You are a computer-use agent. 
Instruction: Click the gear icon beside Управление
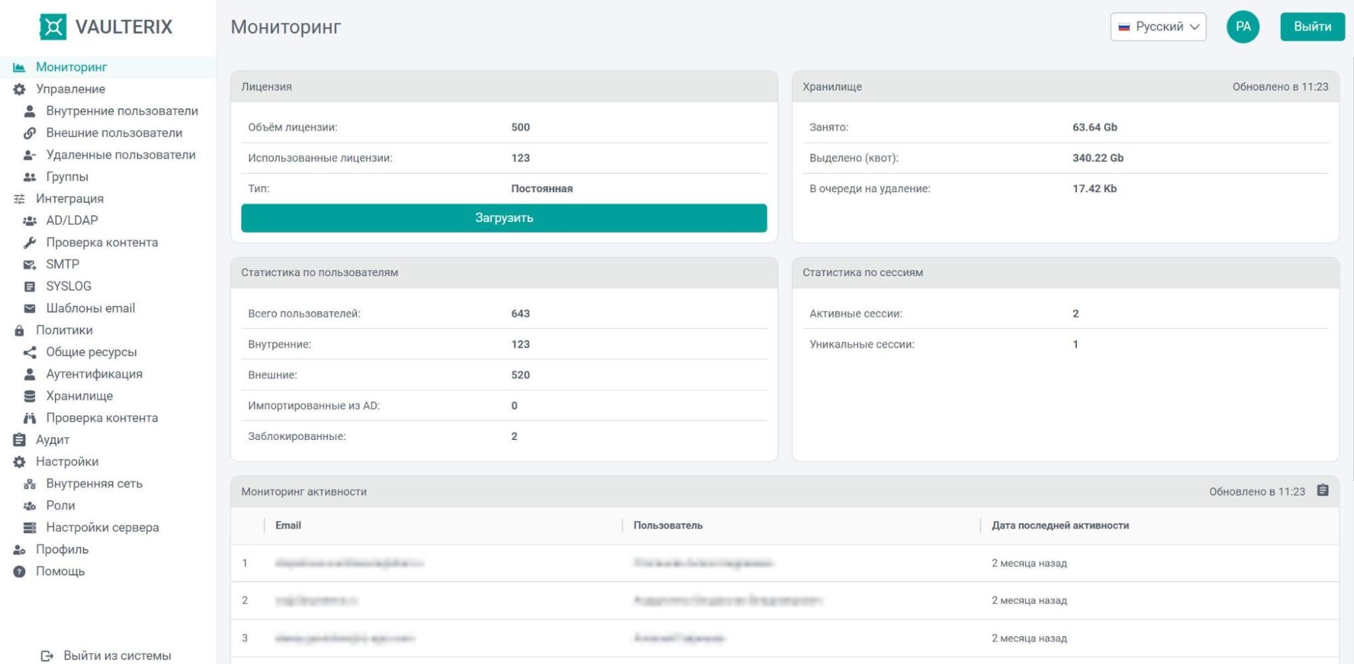click(x=20, y=89)
